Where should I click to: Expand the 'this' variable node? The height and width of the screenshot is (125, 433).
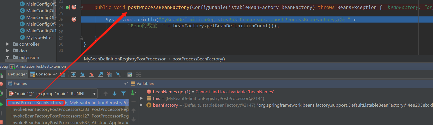pyautogui.click(x=141, y=98)
